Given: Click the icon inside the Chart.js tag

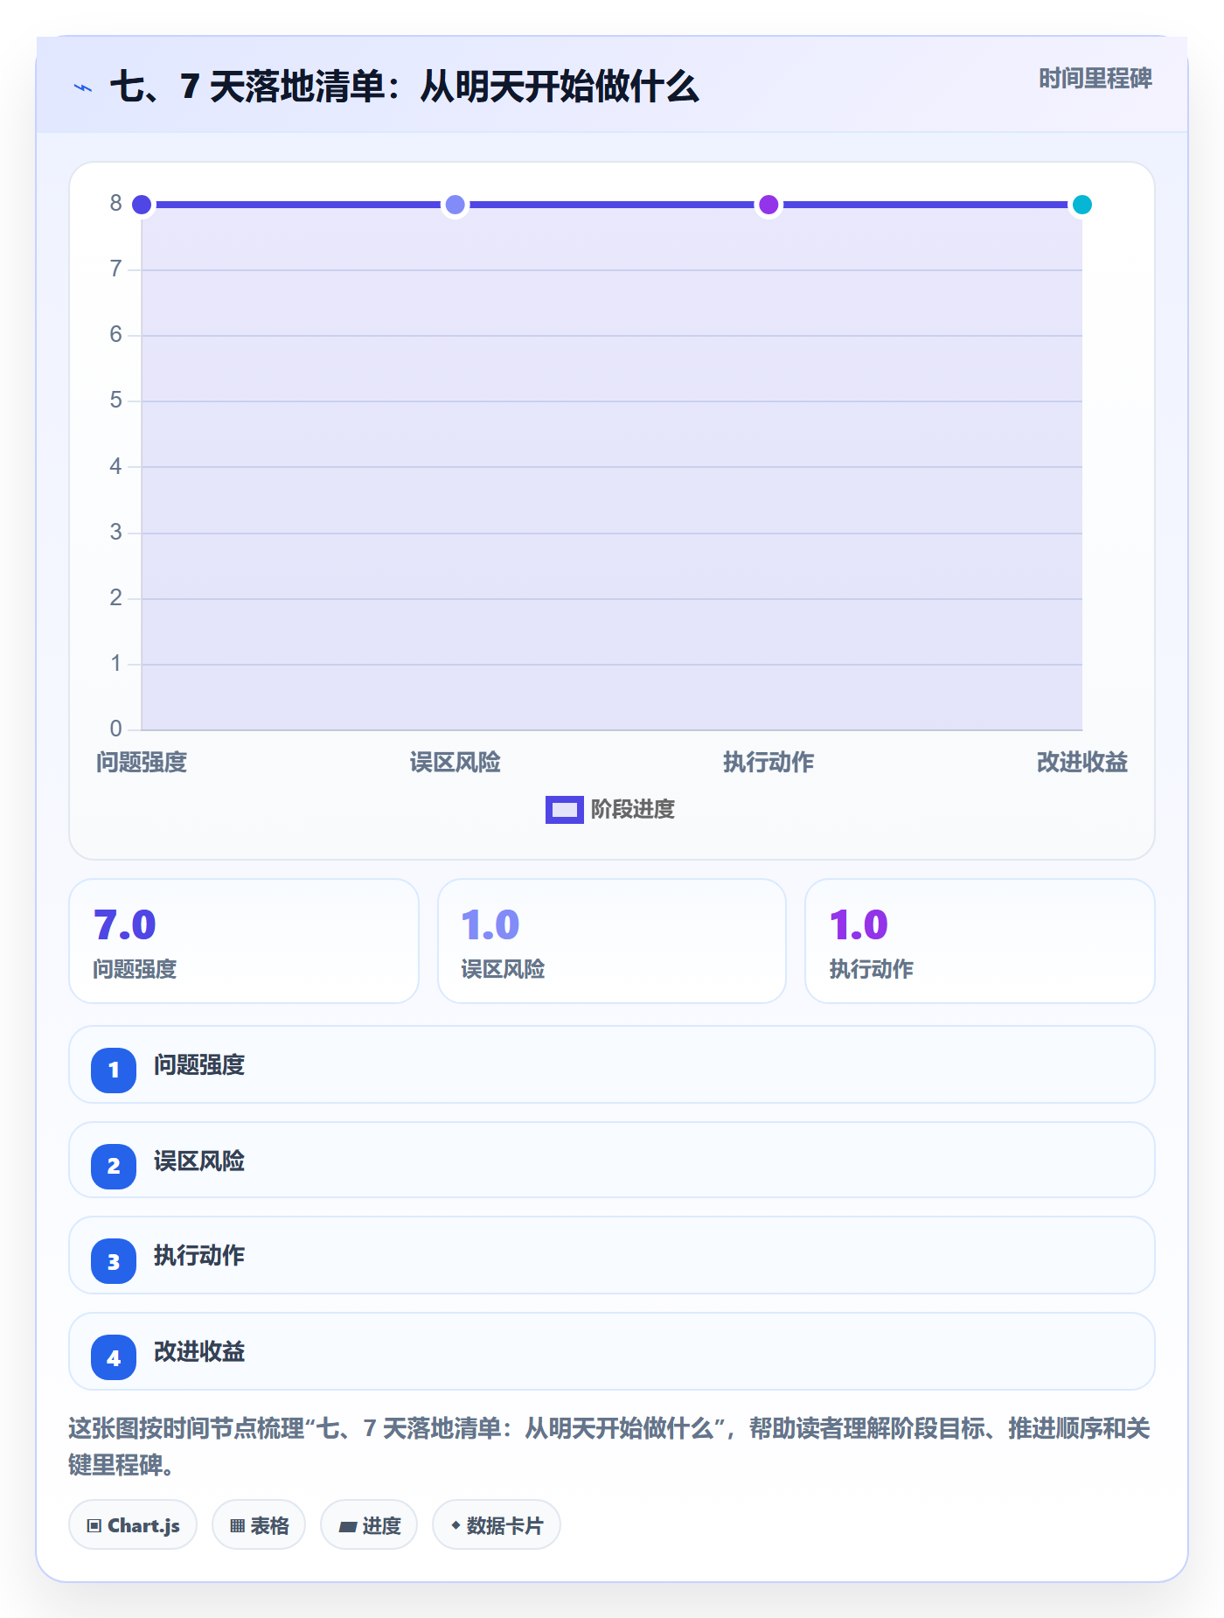Looking at the screenshot, I should click(x=94, y=1526).
